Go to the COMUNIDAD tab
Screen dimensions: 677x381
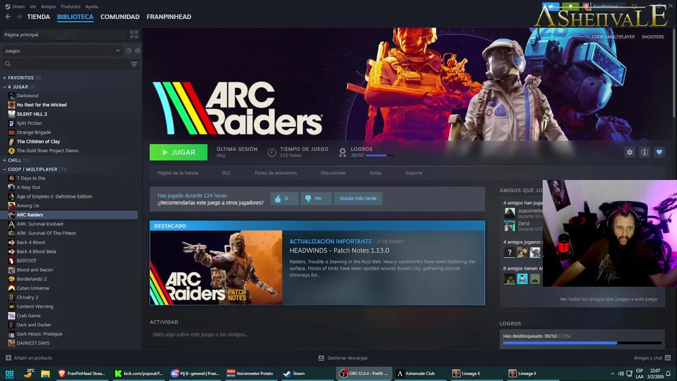pyautogui.click(x=120, y=17)
